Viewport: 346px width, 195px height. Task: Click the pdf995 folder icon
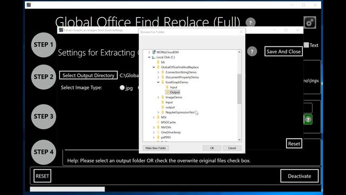[158, 137]
